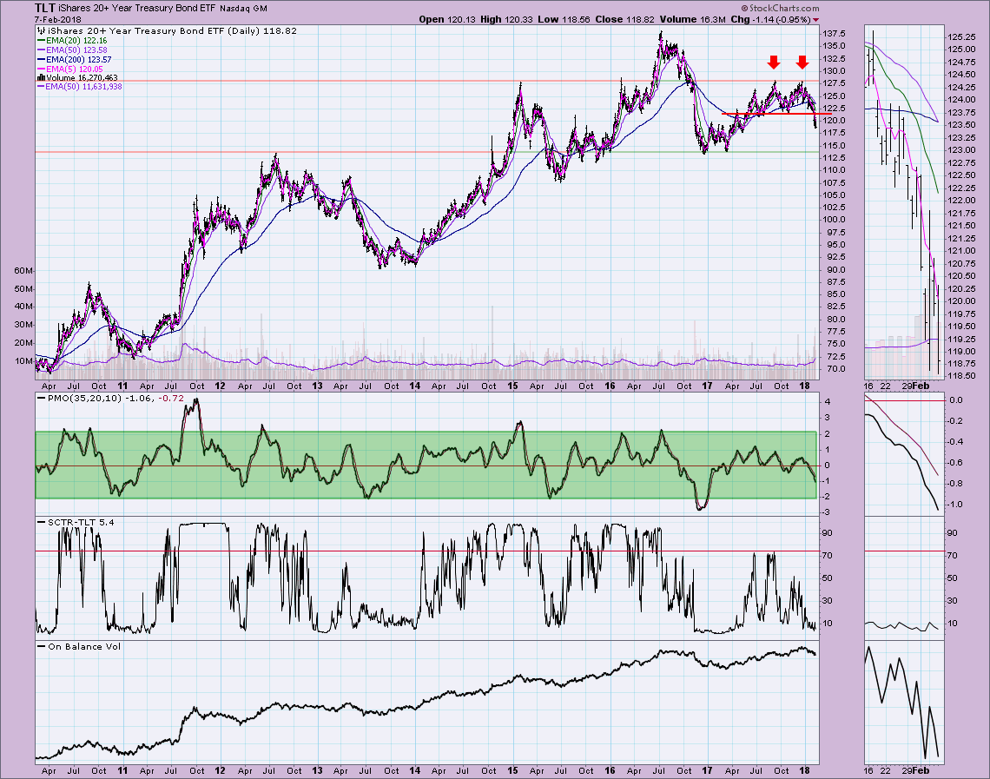Click the zoomed price thumbnail at right

click(x=901, y=204)
